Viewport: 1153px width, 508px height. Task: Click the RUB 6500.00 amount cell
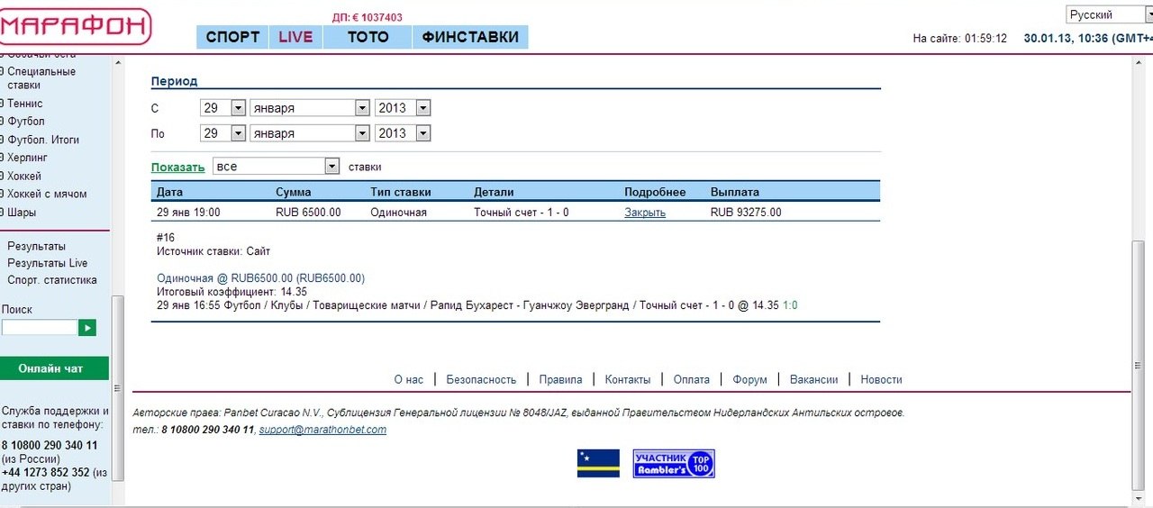click(308, 213)
